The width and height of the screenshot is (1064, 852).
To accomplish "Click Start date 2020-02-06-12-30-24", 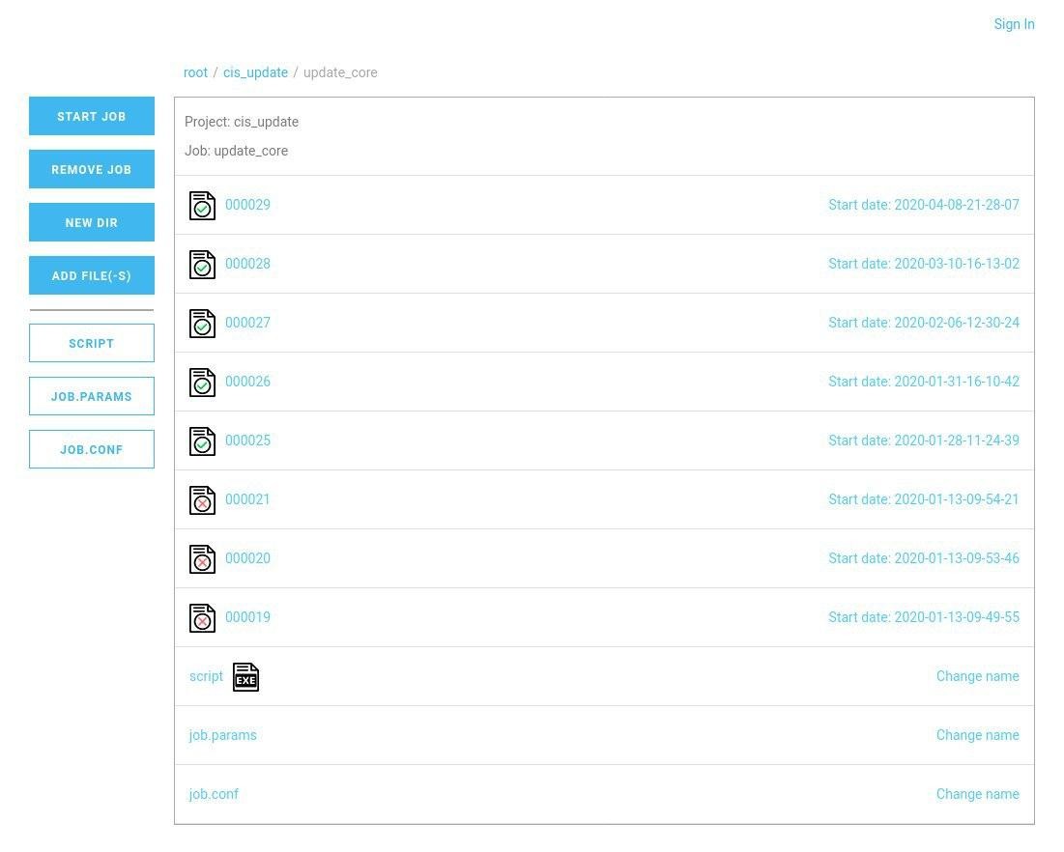I will click(x=924, y=323).
